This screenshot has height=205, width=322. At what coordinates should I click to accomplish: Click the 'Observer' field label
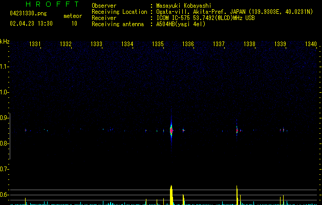click(104, 6)
